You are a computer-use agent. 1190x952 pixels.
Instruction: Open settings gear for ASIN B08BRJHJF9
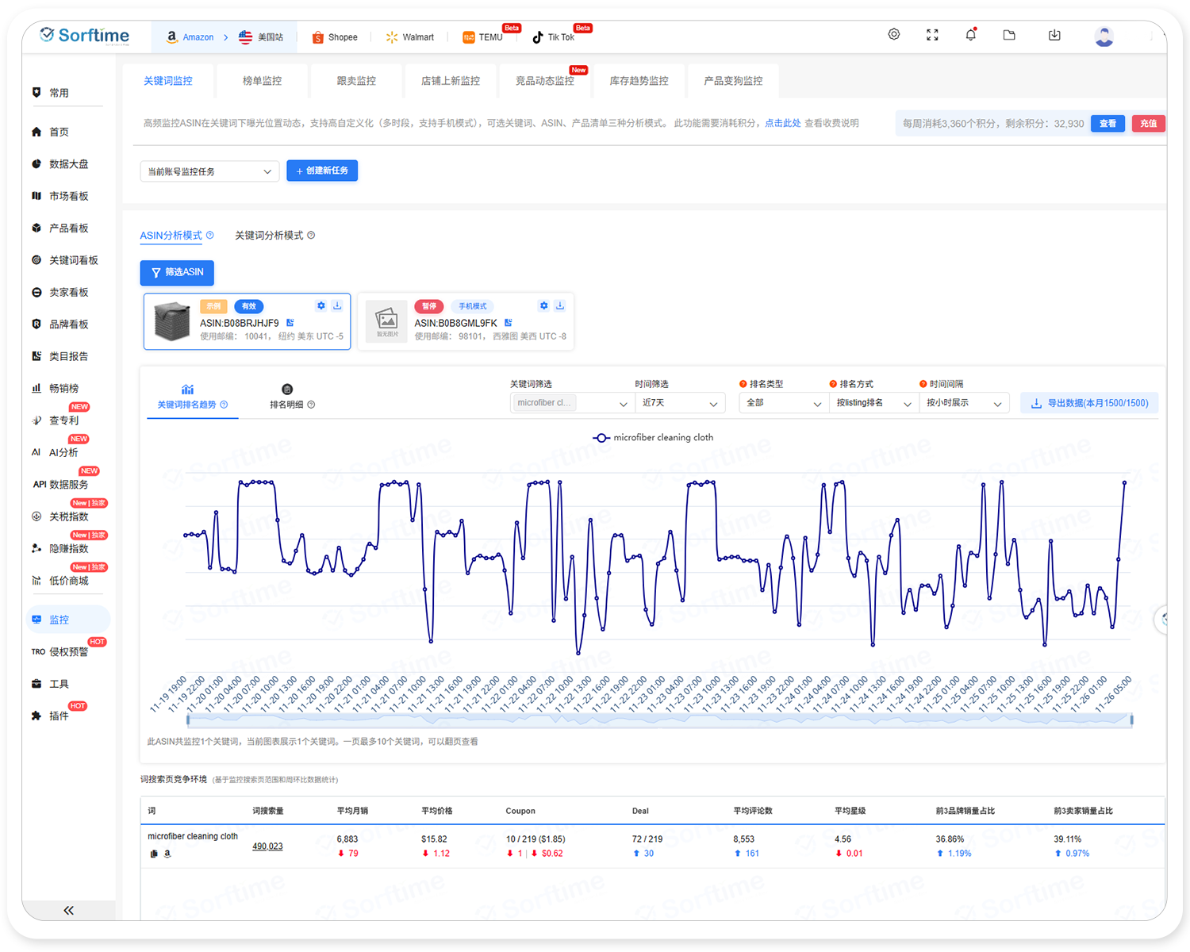click(321, 305)
